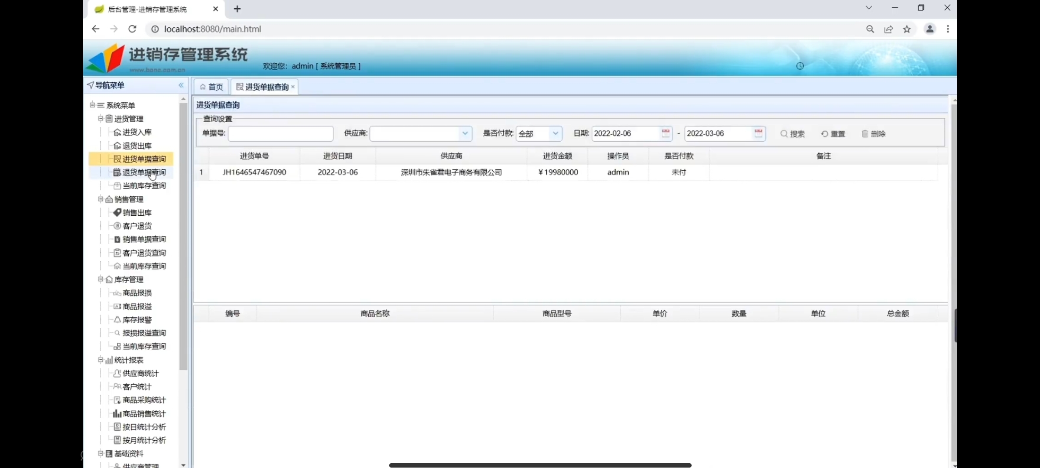Open the 是否付款 dropdown

point(539,133)
